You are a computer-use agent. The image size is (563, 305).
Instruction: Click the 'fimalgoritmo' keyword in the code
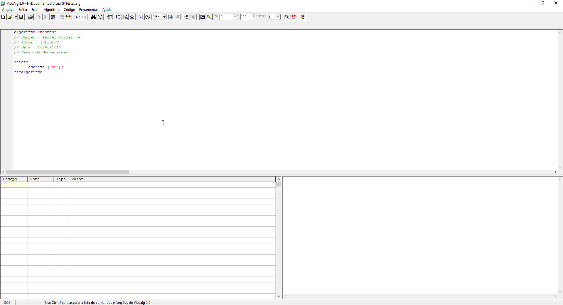coord(28,72)
